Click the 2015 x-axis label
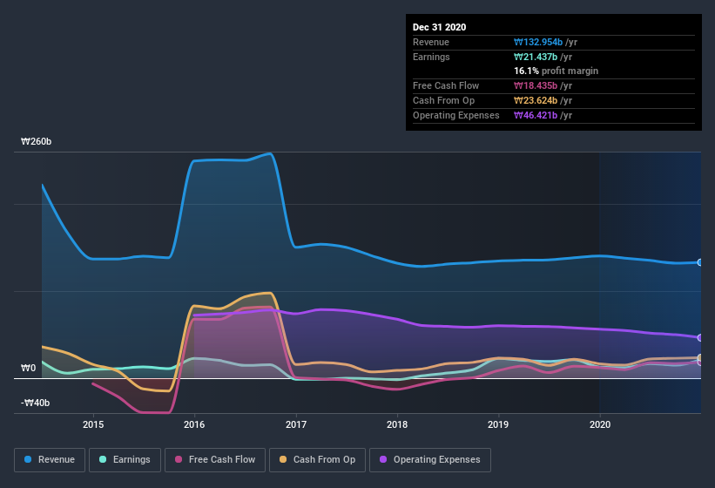Screen dimensions: 715x488 pyautogui.click(x=93, y=424)
